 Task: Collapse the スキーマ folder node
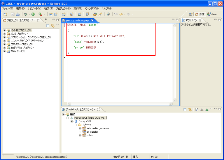(76, 125)
